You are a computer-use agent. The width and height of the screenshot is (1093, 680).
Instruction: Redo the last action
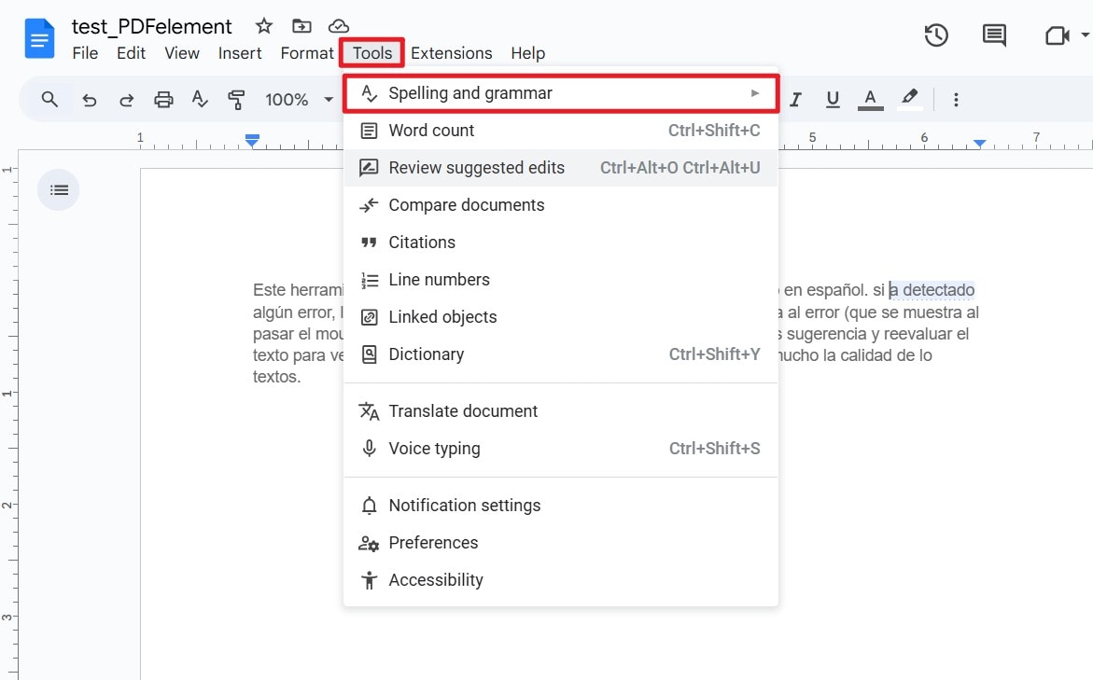coord(126,100)
